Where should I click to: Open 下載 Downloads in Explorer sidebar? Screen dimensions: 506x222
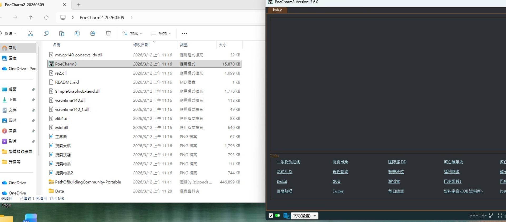point(18,100)
